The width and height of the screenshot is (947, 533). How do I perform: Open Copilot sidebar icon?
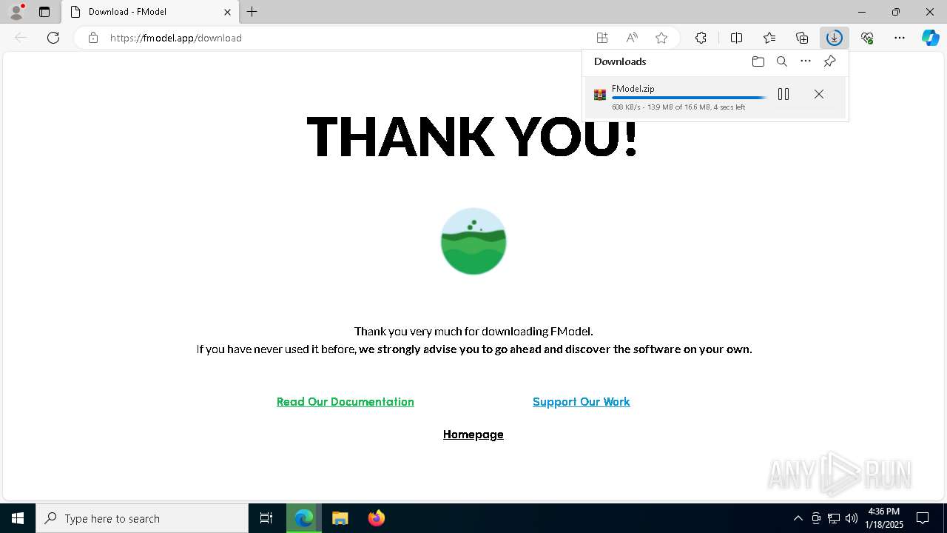(931, 38)
